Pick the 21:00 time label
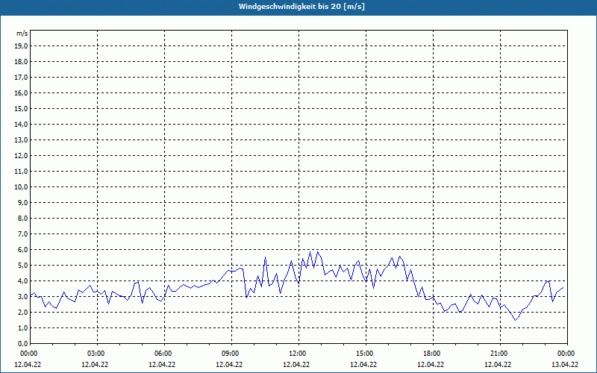 (x=499, y=354)
